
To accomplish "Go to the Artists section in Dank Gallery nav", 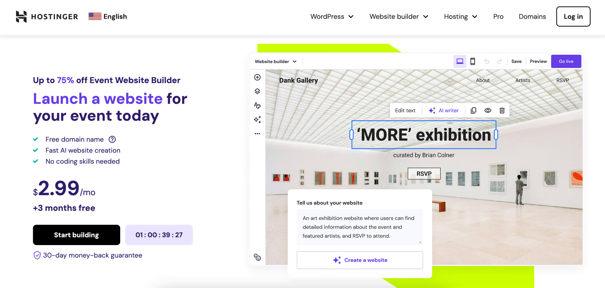I will 522,80.
